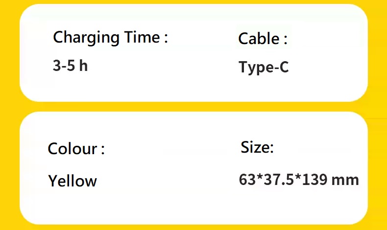Click the 37.5 figure in the dimensions
This screenshot has height=230, width=387.
click(279, 180)
